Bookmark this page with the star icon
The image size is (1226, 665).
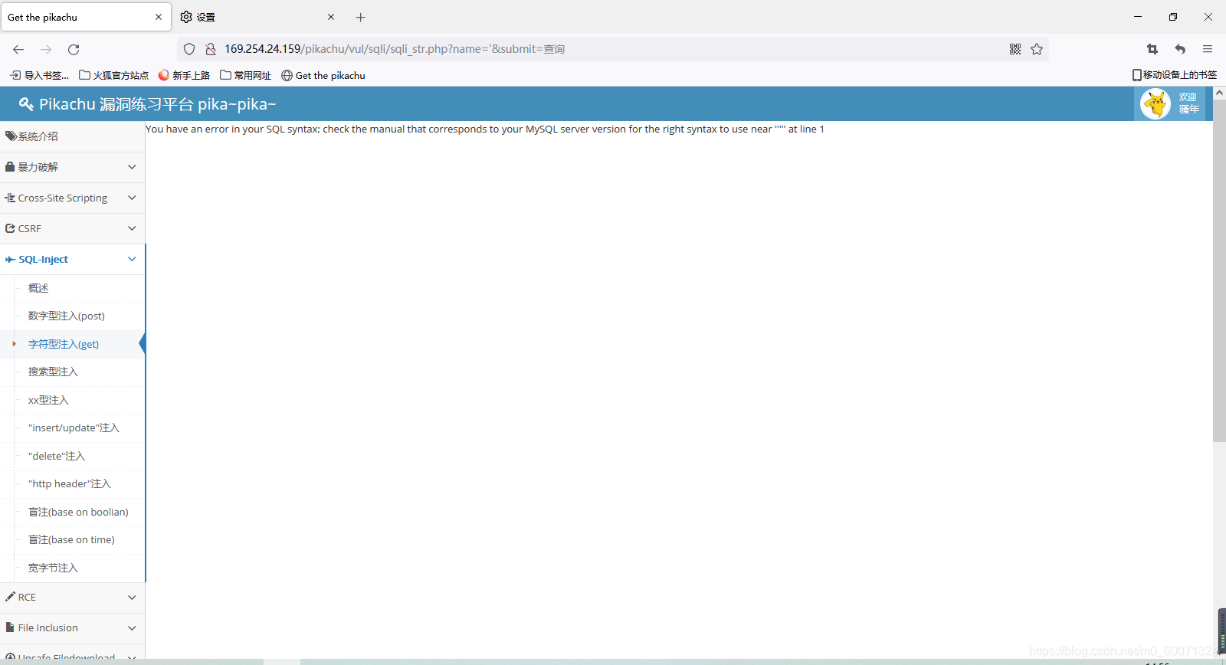[x=1037, y=49]
